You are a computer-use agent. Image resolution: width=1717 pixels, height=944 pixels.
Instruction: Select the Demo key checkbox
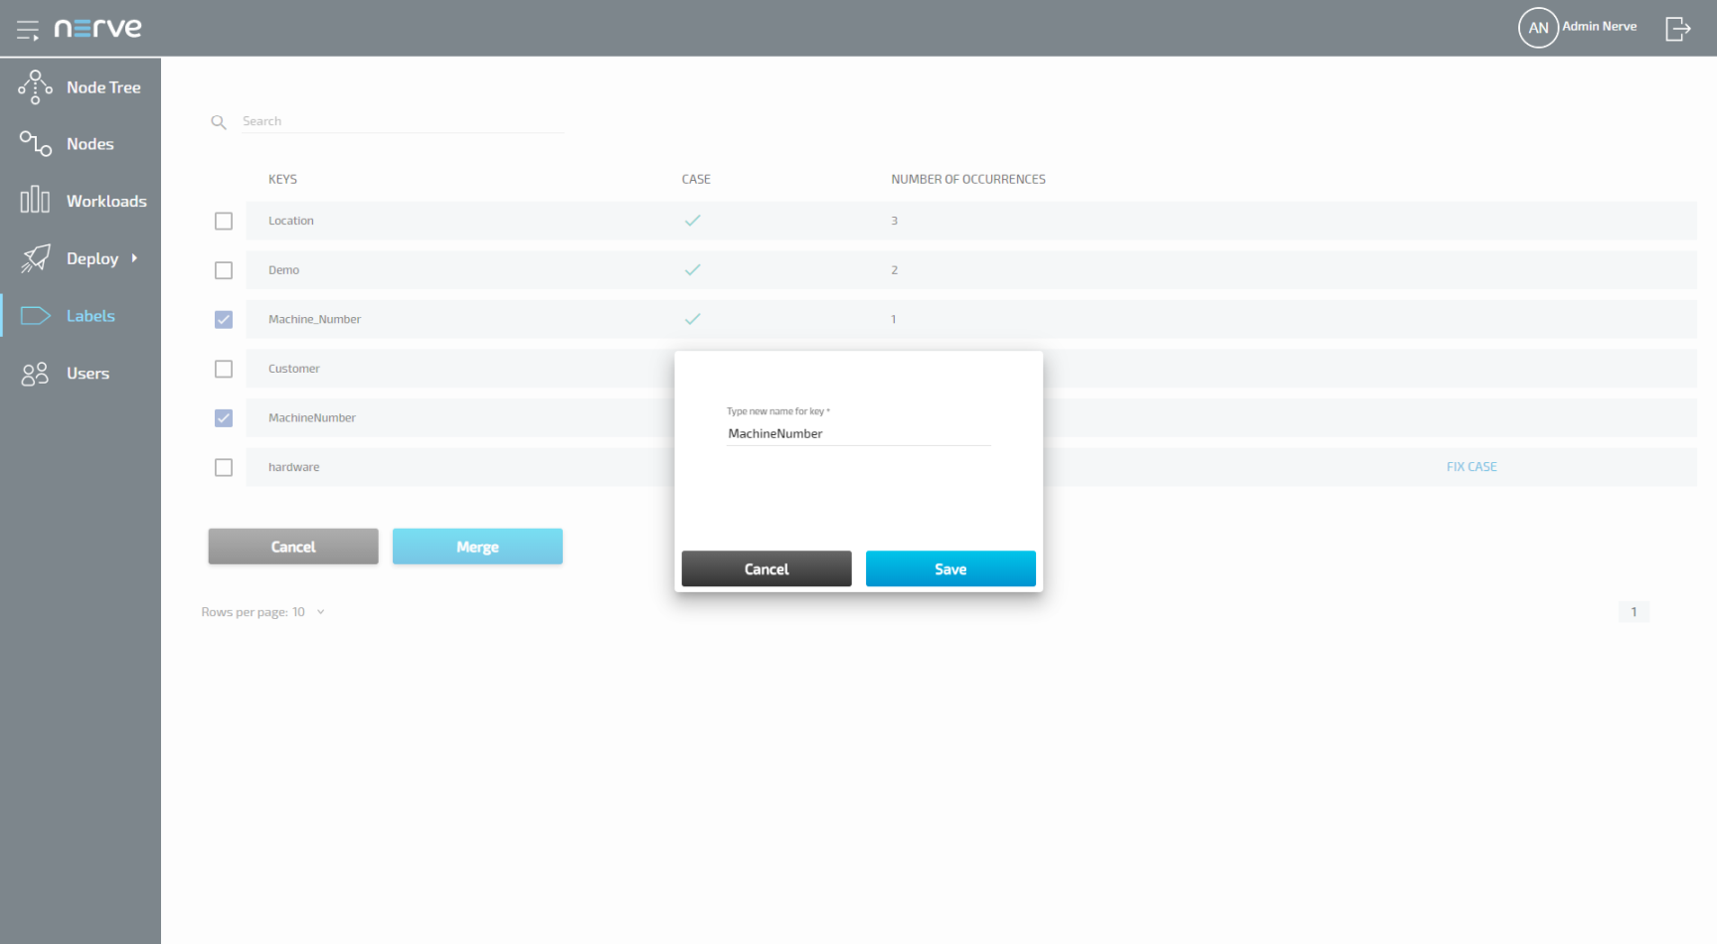tap(224, 270)
